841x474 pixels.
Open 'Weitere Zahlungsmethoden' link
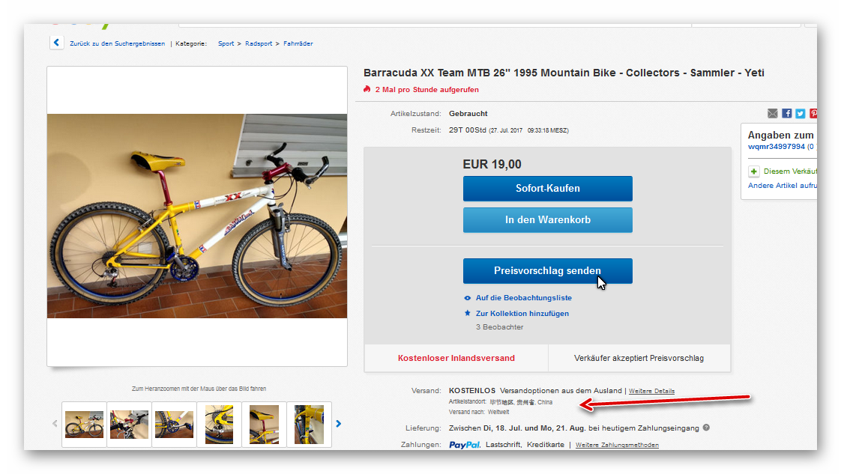(x=617, y=445)
